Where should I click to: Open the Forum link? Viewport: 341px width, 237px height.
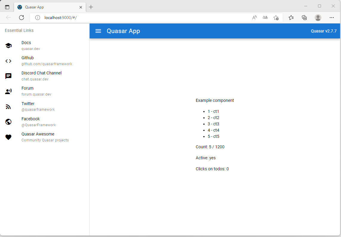[x=44, y=91]
